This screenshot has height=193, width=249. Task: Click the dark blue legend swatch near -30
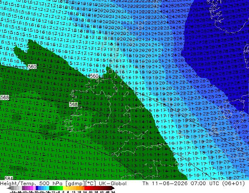[x=37, y=188]
